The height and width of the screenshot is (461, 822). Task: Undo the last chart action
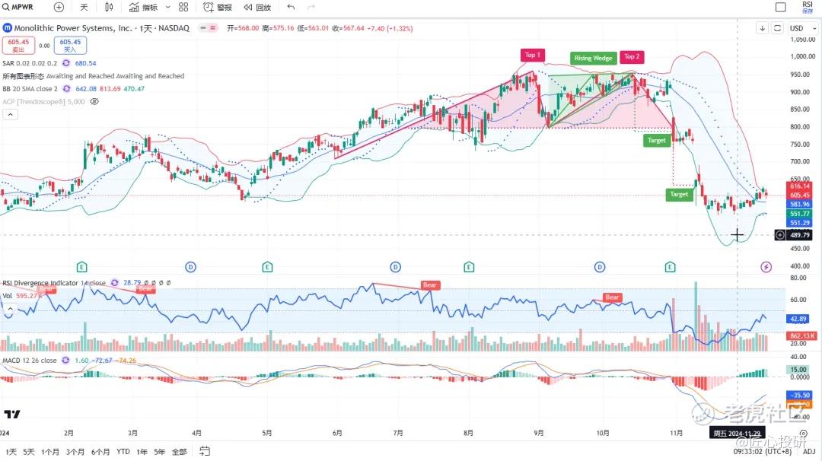[x=291, y=7]
